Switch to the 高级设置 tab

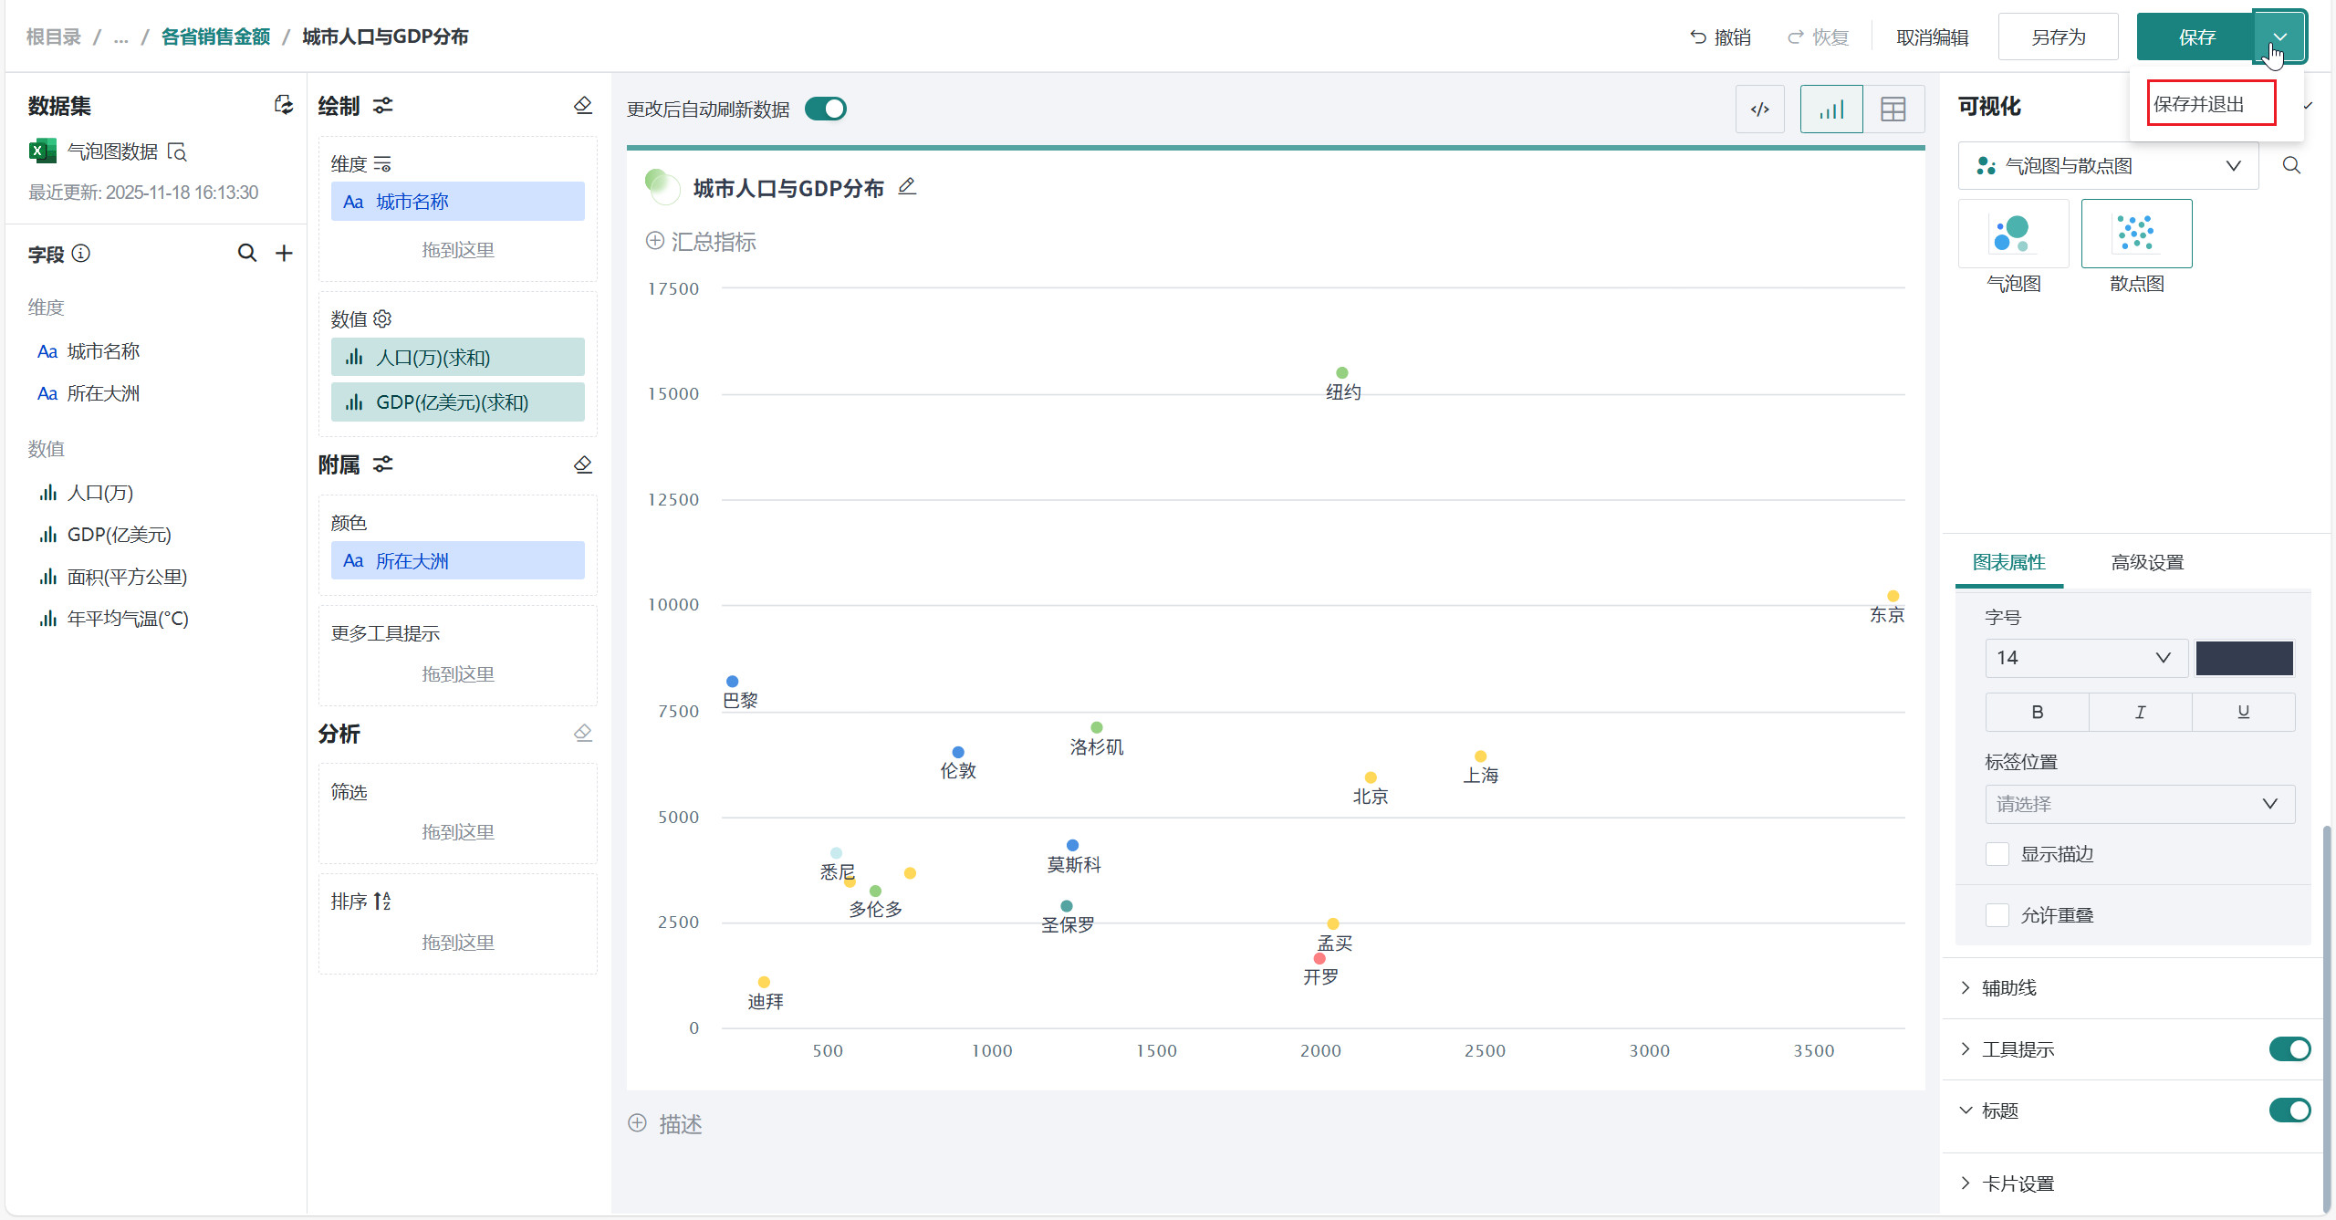coord(2147,562)
